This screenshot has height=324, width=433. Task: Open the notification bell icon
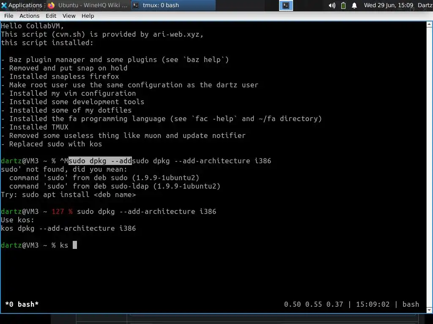[354, 5]
